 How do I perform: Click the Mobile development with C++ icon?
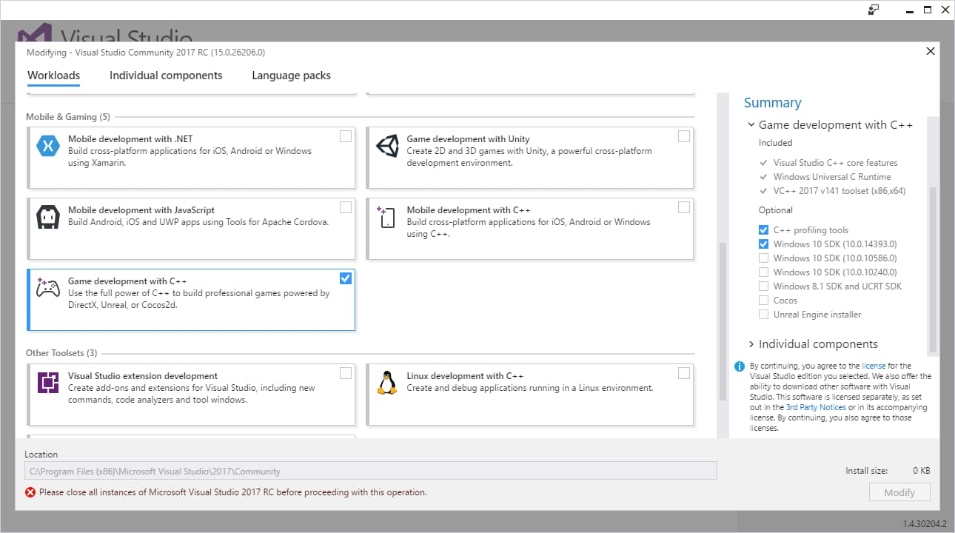[386, 218]
